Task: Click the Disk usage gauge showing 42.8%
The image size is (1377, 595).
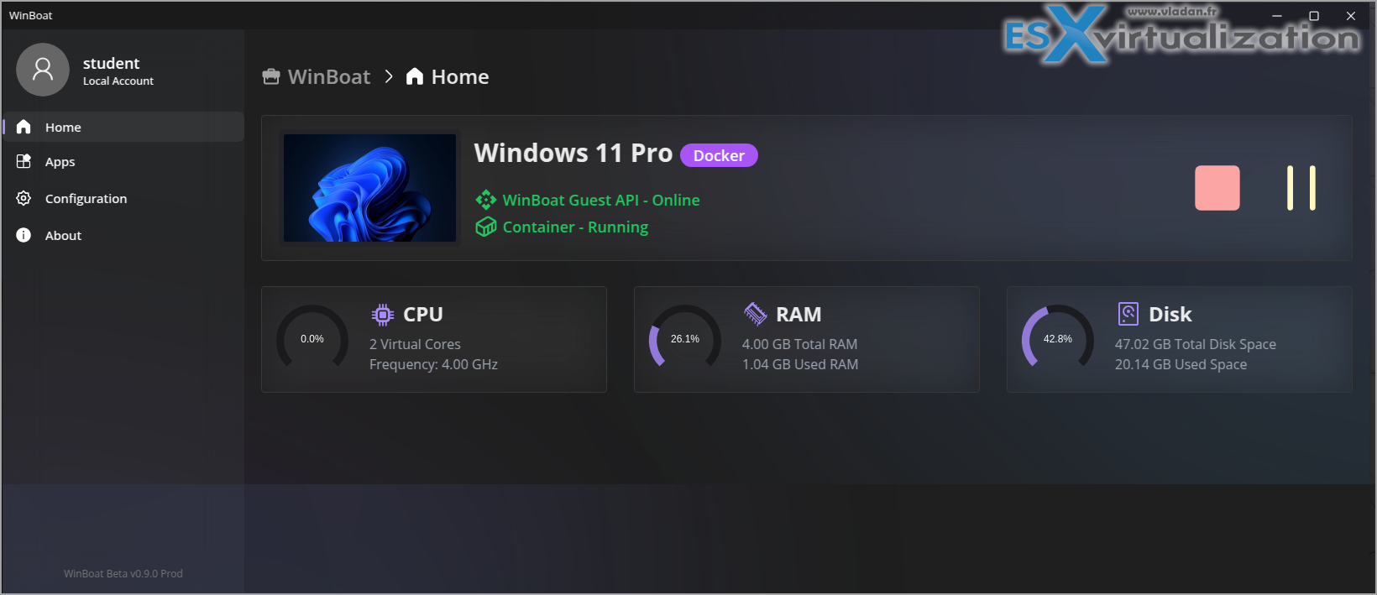Action: click(1057, 339)
